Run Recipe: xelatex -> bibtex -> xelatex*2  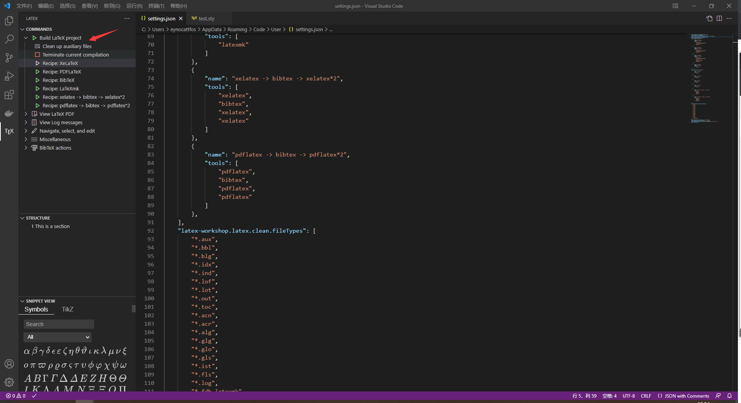coord(83,97)
